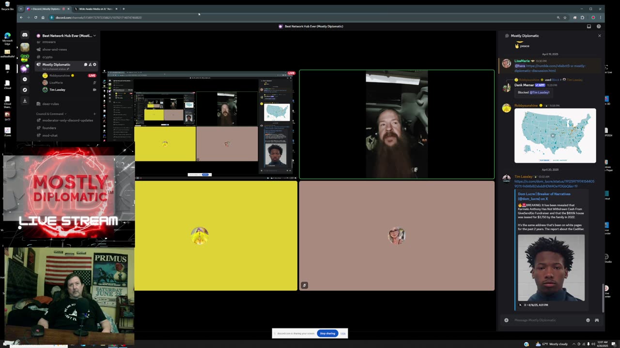Open the Discord help question mark icon
The height and width of the screenshot is (348, 620).
point(599,26)
